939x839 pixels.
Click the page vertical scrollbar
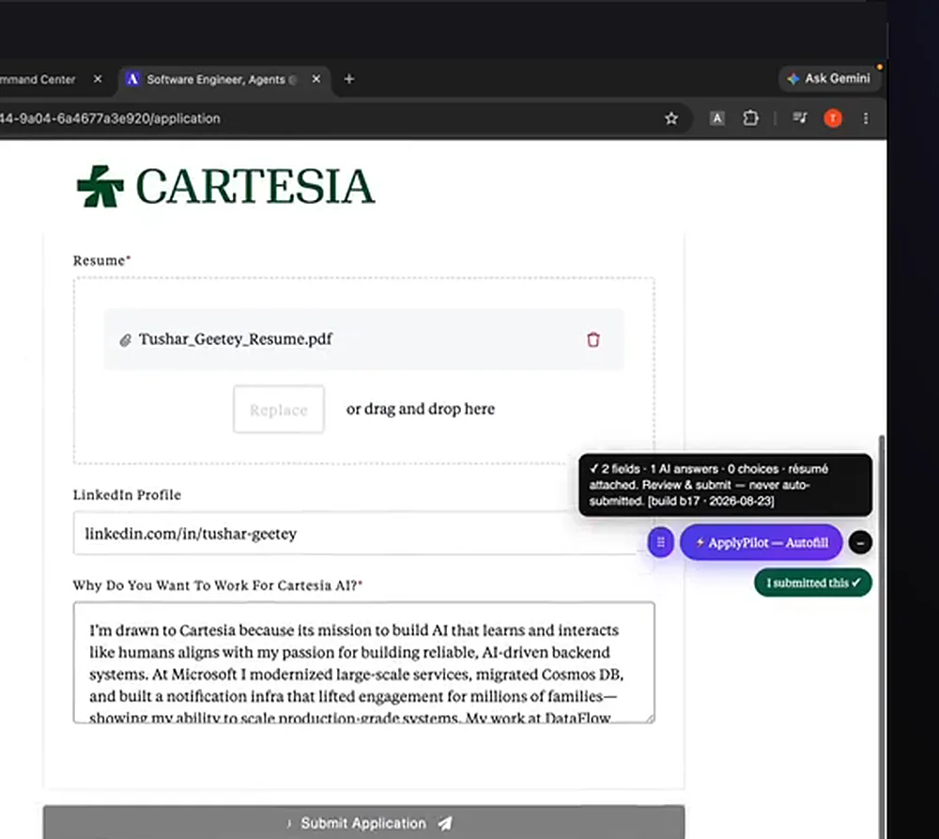coord(882,635)
